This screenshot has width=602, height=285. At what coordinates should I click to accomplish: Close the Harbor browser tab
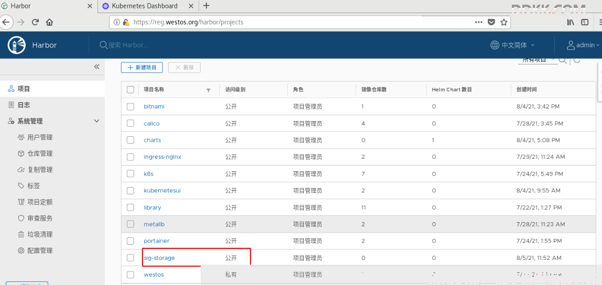click(x=90, y=6)
